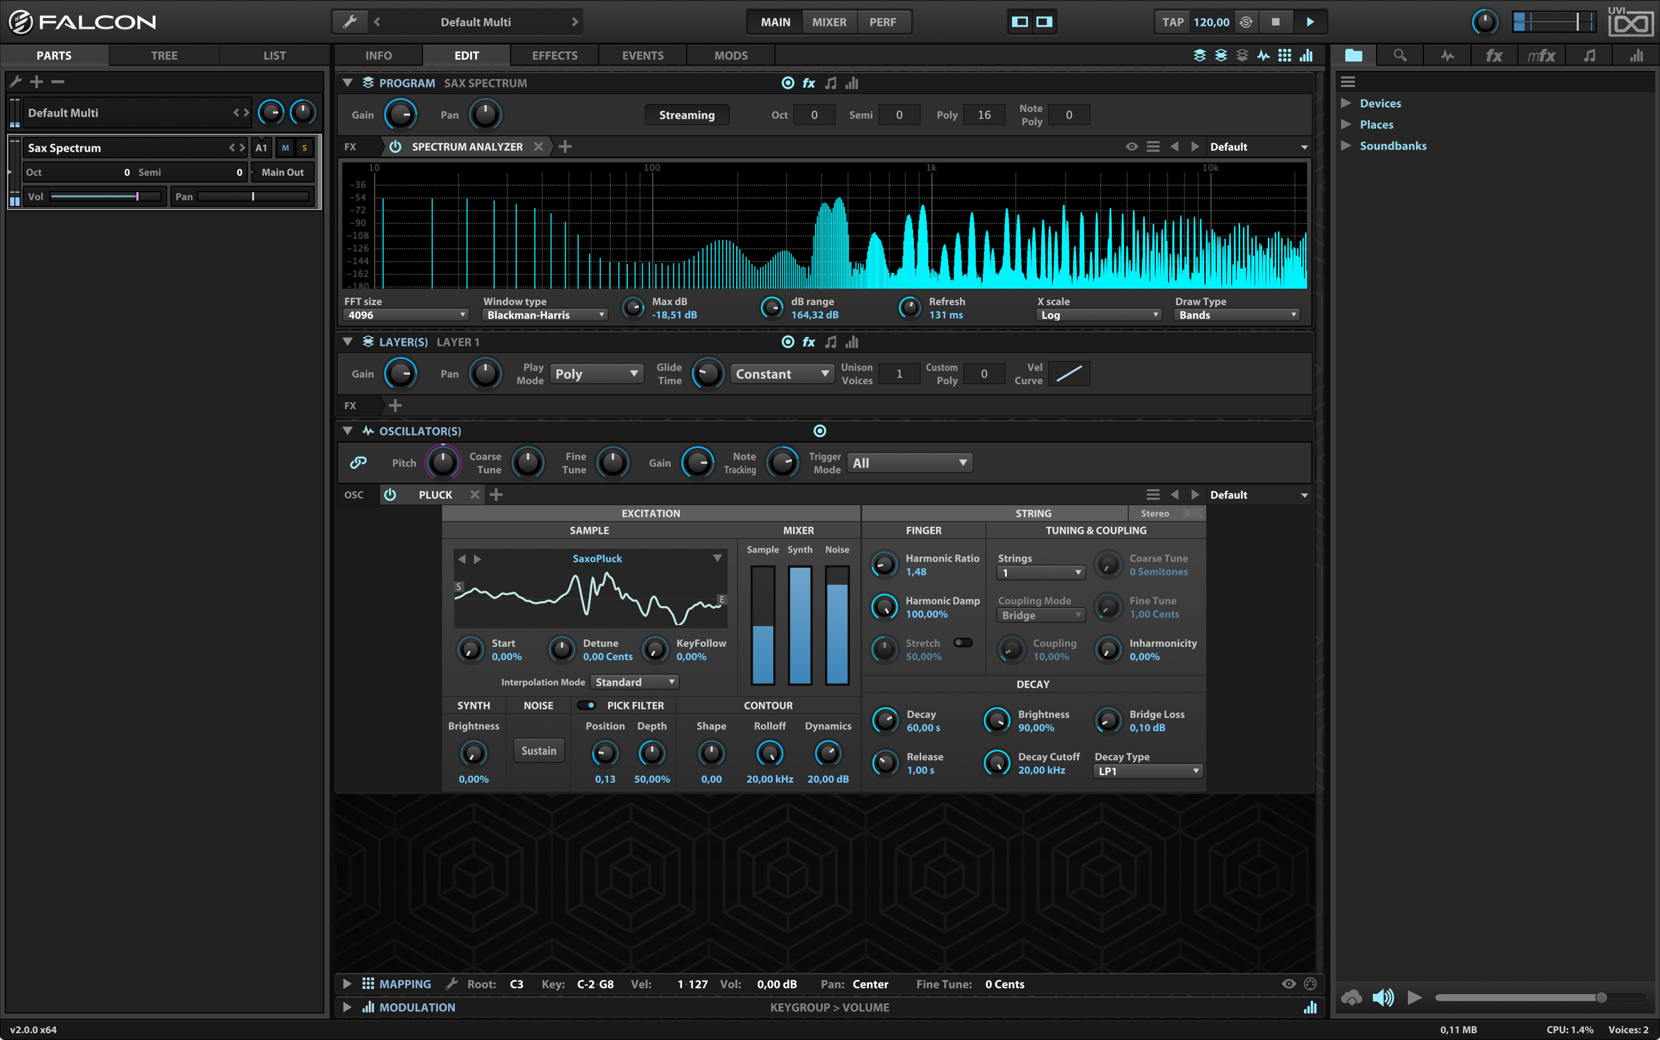Collapse the Program section triangle
Viewport: 1660px width, 1040px height.
point(348,83)
